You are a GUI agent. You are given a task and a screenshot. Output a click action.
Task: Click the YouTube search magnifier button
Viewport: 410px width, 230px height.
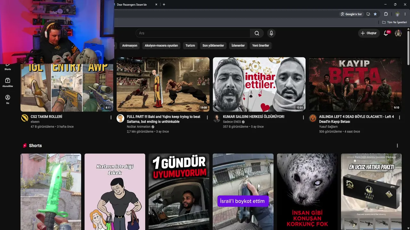tap(257, 33)
